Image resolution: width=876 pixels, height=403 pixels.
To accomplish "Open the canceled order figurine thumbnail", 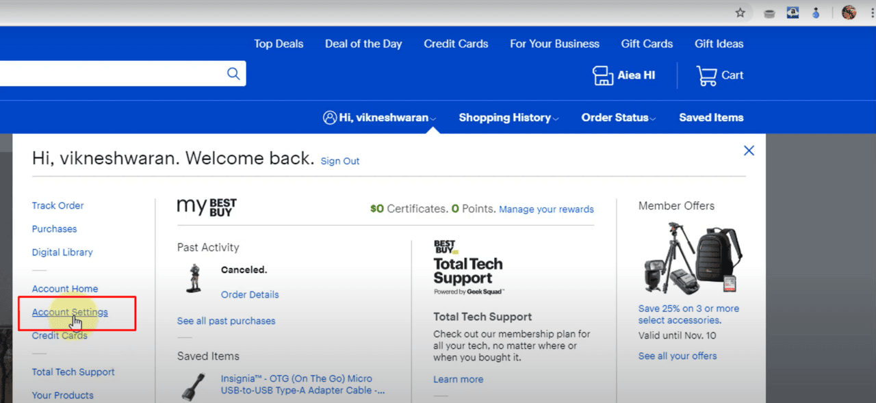I will 193,278.
